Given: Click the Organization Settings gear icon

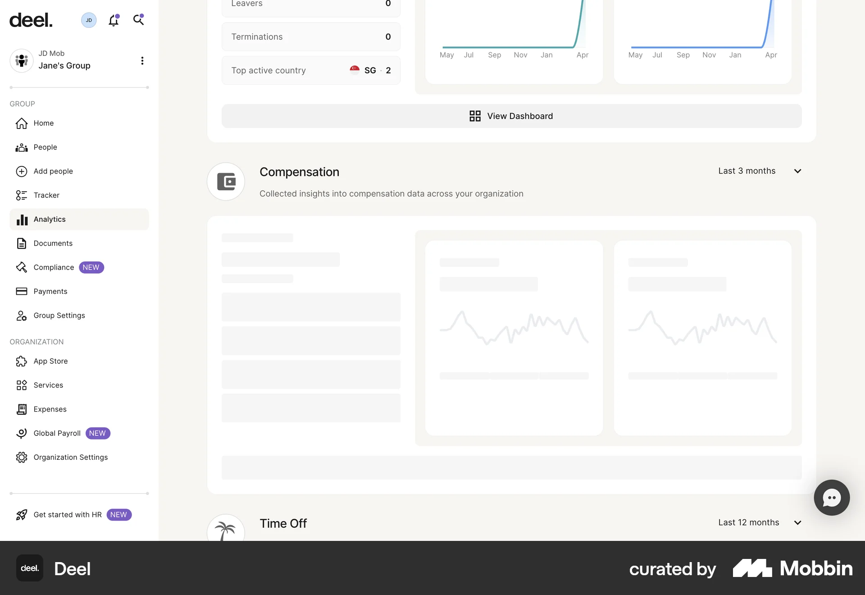Looking at the screenshot, I should [22, 457].
